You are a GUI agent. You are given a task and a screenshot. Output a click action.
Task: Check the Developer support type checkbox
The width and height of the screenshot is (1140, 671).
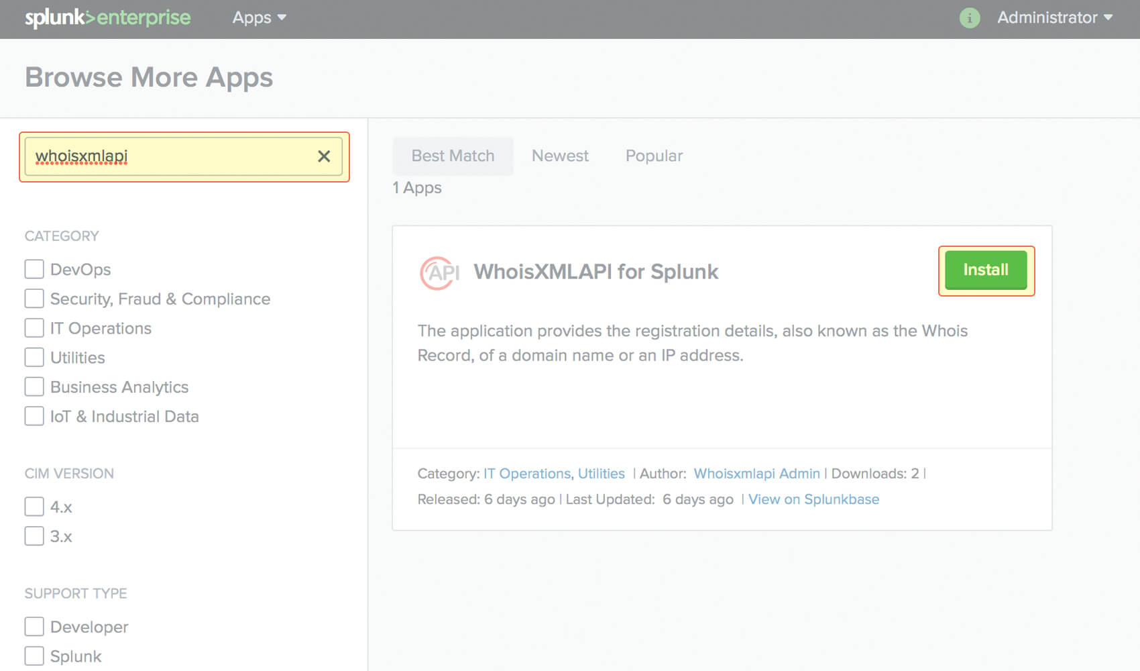pos(34,627)
